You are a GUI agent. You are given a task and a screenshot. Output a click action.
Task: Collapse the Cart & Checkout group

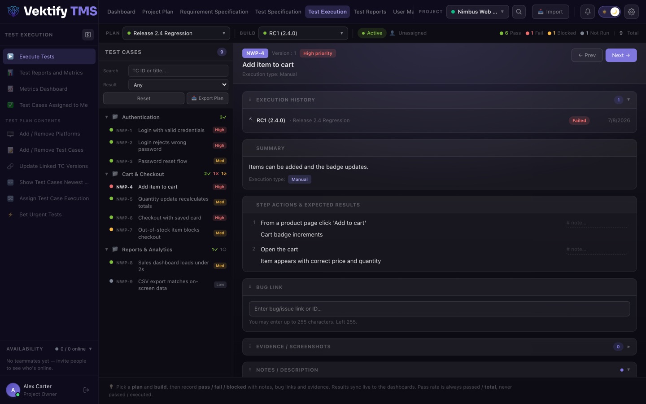pyautogui.click(x=107, y=174)
